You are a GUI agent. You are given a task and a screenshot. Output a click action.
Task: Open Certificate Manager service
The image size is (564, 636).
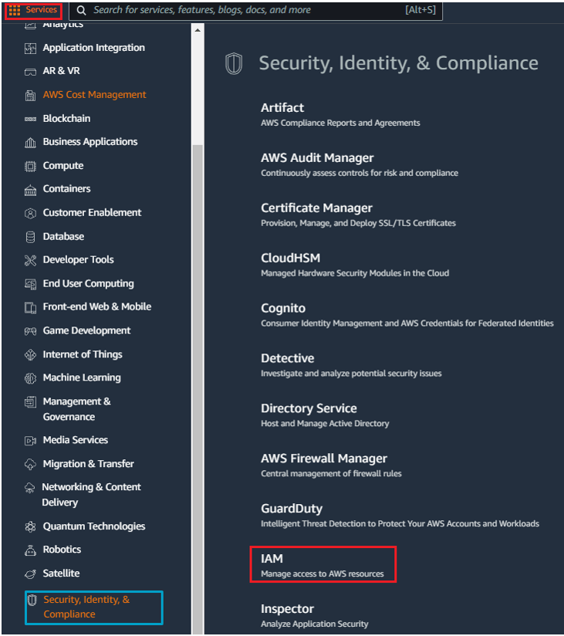pyautogui.click(x=316, y=208)
